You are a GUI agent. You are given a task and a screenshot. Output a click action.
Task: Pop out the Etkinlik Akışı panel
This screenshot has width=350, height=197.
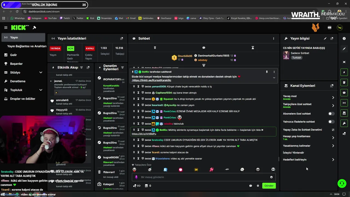[88, 68]
